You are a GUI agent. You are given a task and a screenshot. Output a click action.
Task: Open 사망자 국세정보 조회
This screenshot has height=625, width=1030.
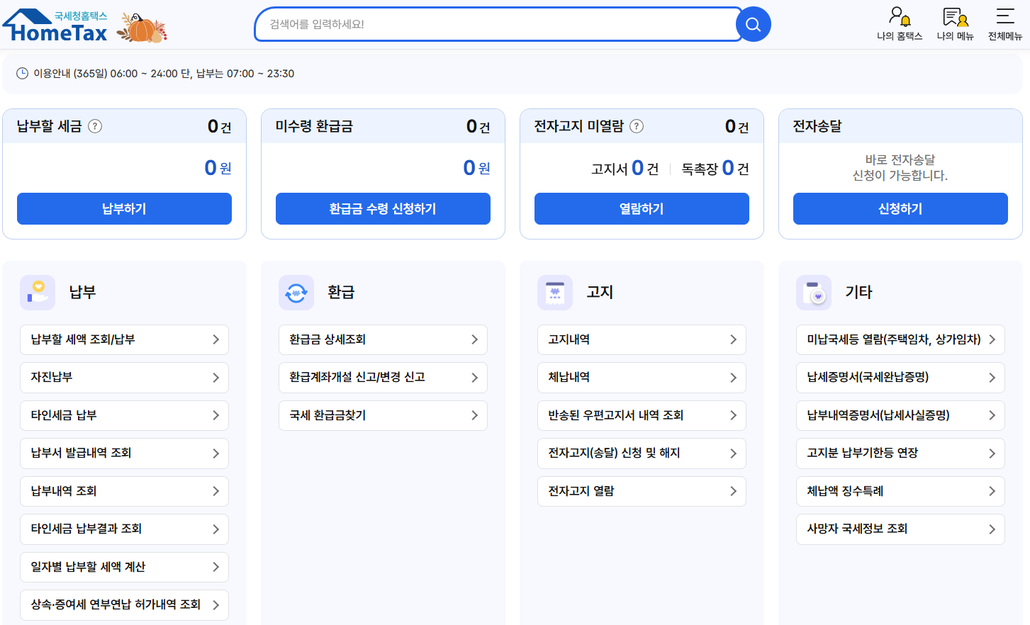pyautogui.click(x=900, y=529)
